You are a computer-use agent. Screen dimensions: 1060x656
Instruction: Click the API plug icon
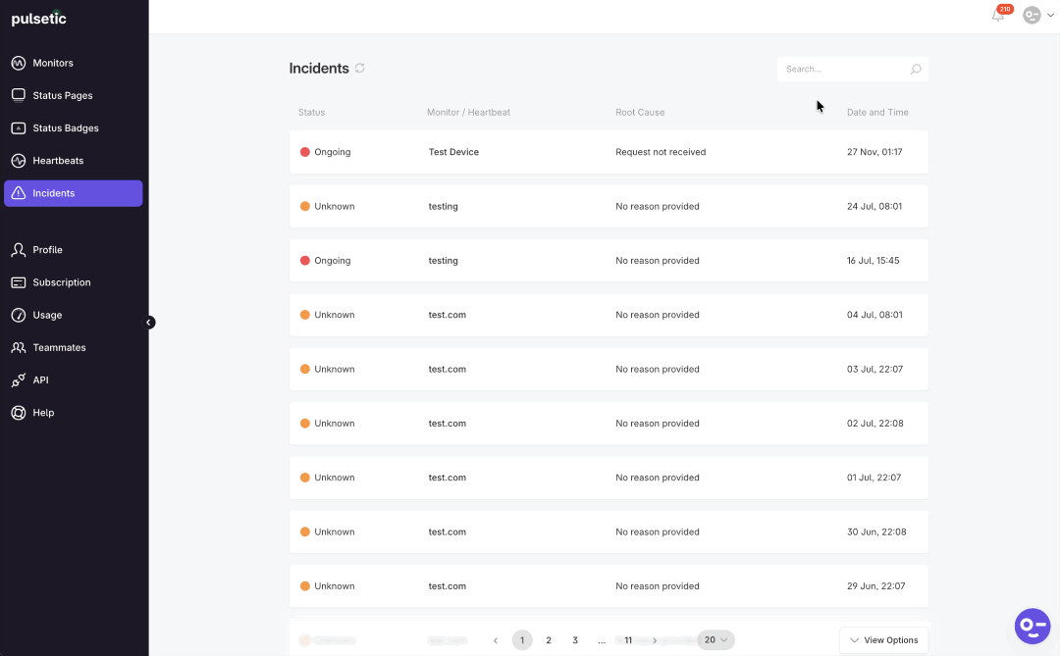[x=19, y=380]
